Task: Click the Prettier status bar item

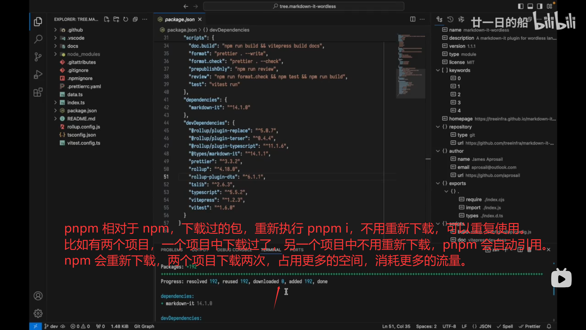Action: click(x=530, y=326)
